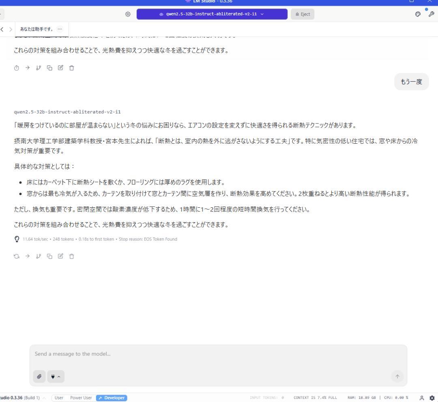Go back with the left chevron

(2, 29)
